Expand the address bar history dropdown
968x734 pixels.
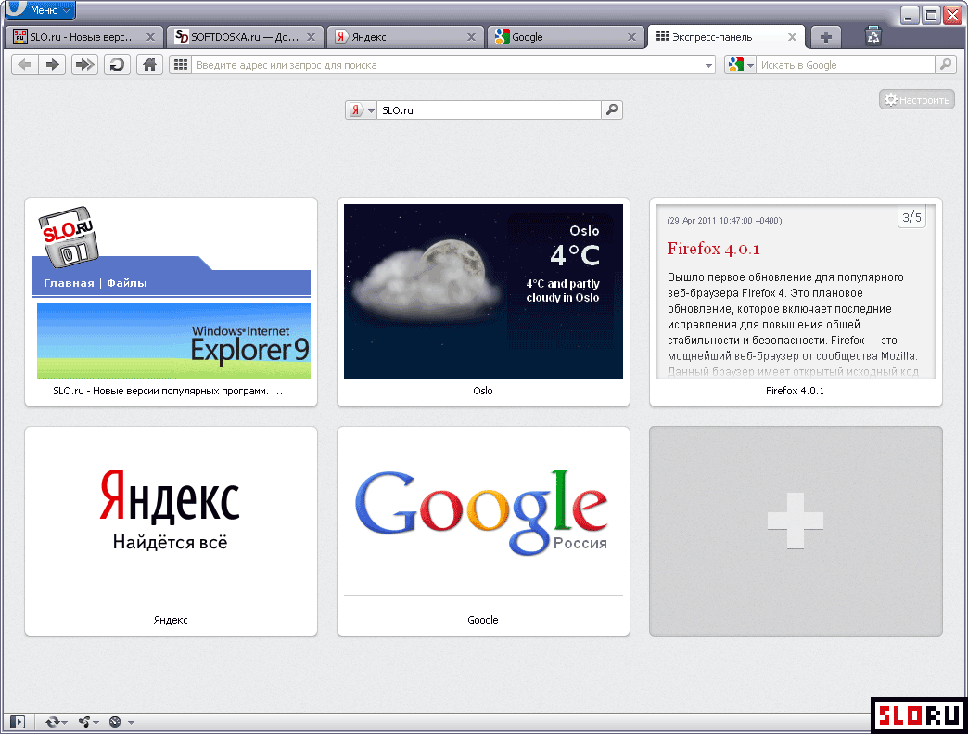pos(708,65)
